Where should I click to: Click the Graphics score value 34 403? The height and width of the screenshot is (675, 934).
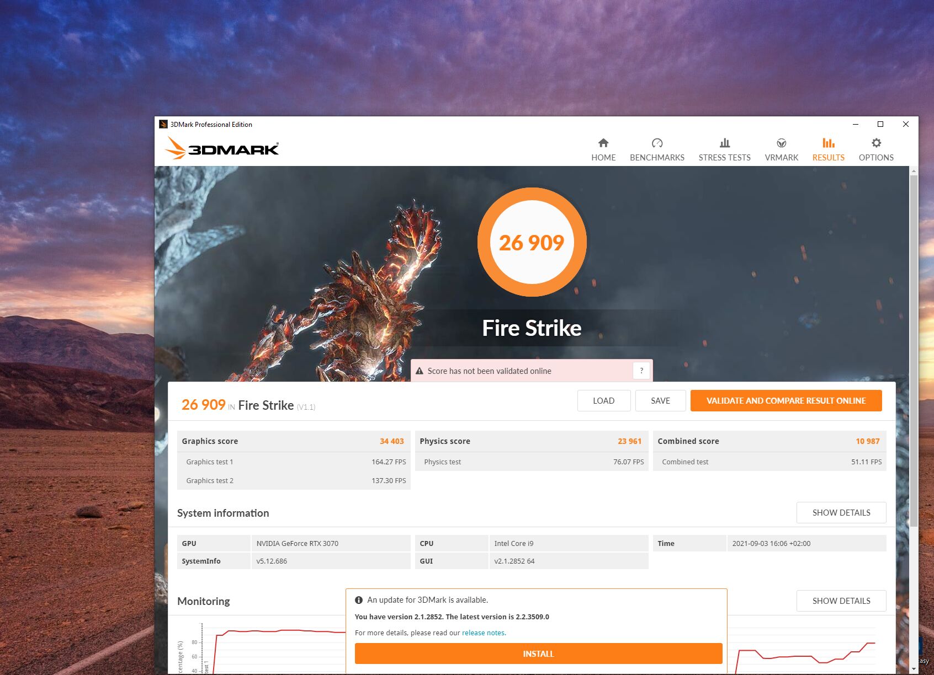coord(391,441)
